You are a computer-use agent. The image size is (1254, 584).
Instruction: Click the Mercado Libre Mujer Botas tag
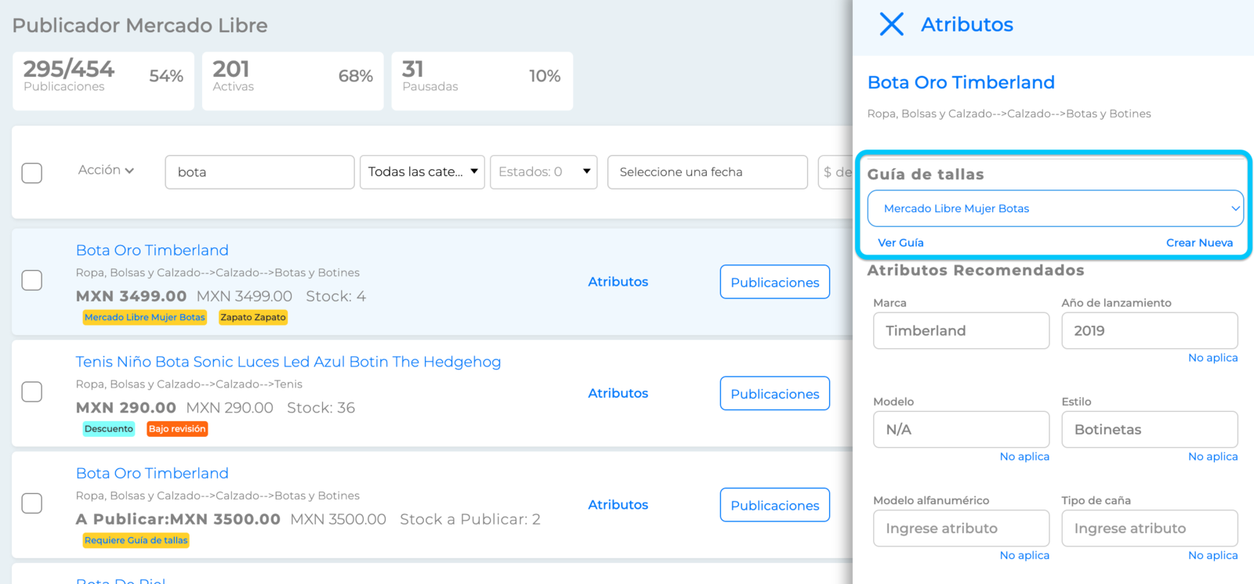(x=145, y=317)
